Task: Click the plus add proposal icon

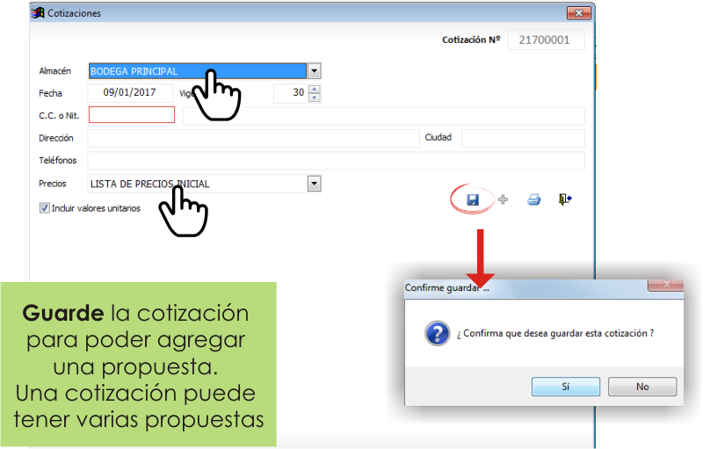Action: coord(503,199)
